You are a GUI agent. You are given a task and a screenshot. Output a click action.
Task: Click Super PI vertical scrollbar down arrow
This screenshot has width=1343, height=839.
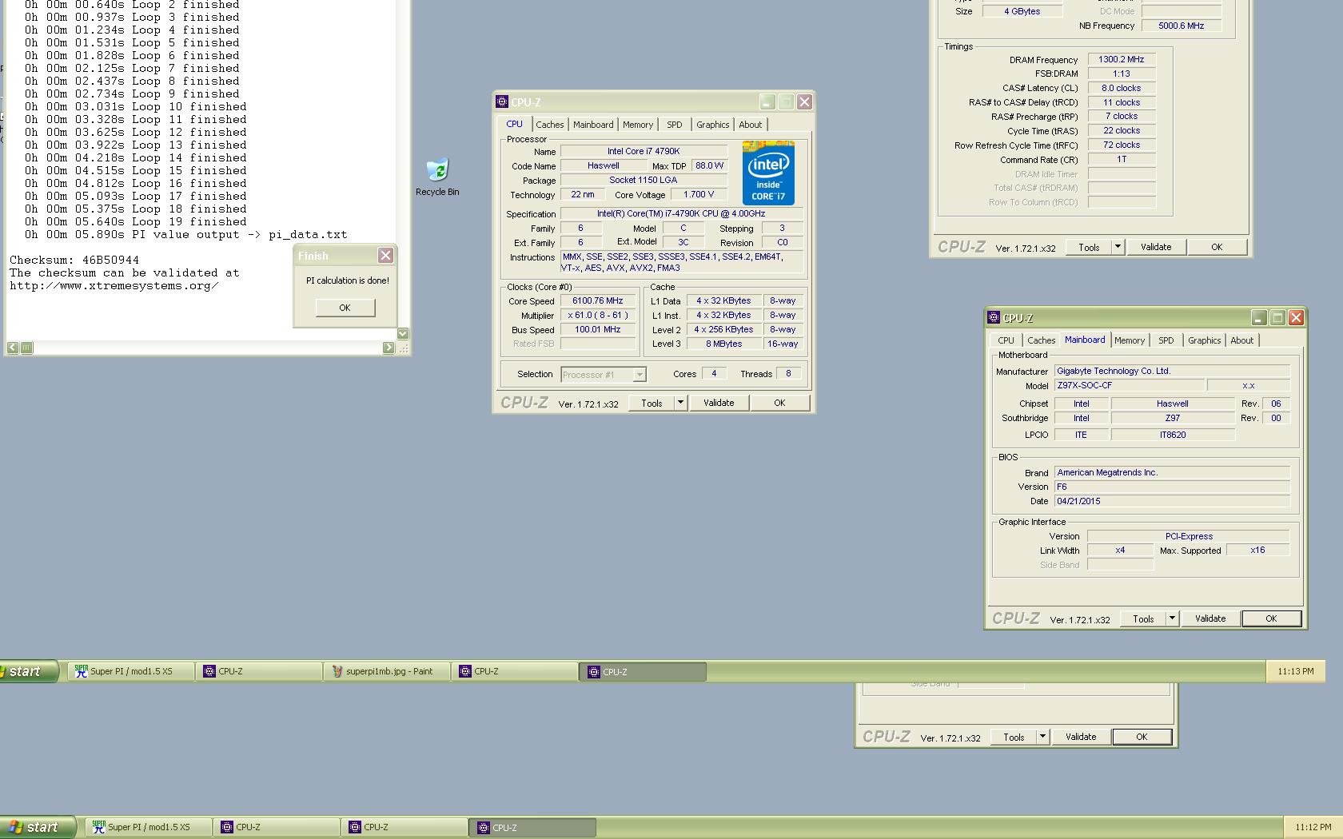pos(403,334)
